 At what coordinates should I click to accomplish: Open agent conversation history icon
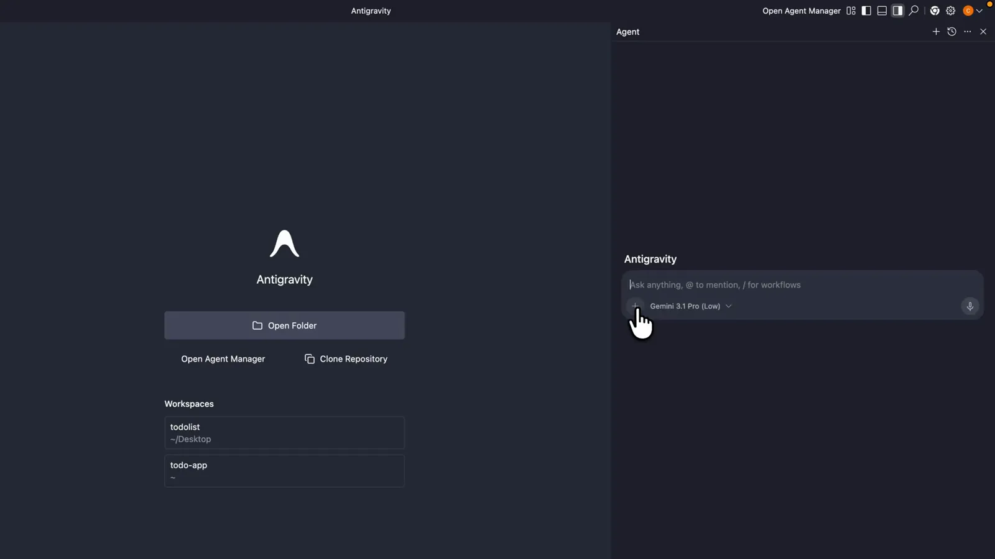pos(951,32)
